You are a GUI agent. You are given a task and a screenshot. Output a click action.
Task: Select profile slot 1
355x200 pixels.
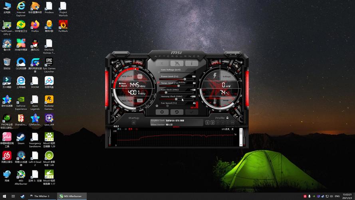coord(207,123)
